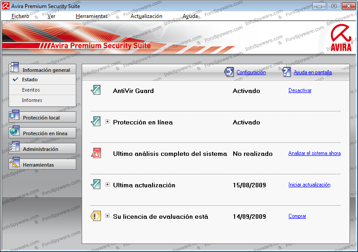
Task: Click the yellow license warning icon
Action: (x=96, y=216)
